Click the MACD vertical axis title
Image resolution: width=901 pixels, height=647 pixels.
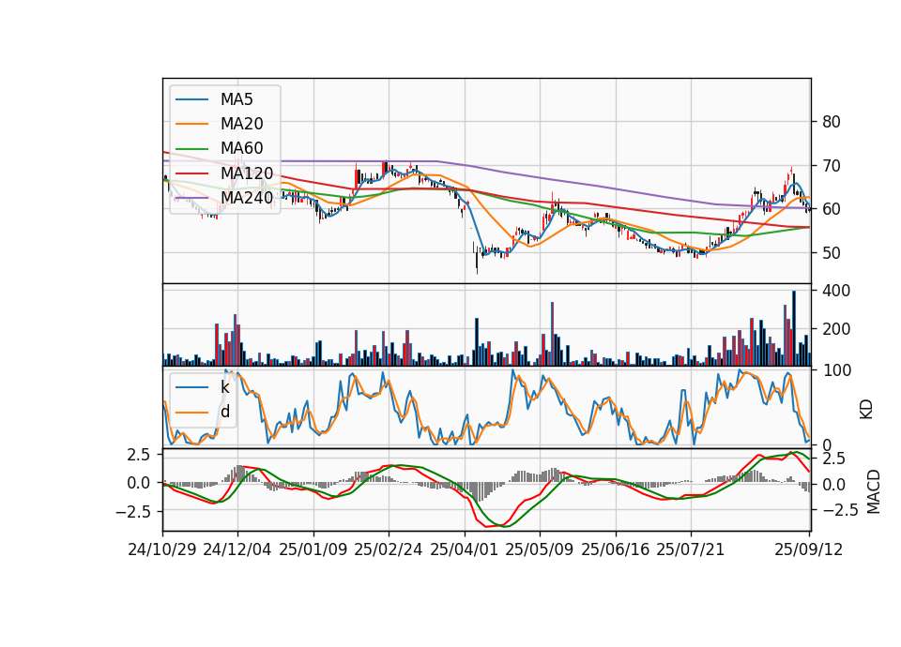tap(874, 491)
